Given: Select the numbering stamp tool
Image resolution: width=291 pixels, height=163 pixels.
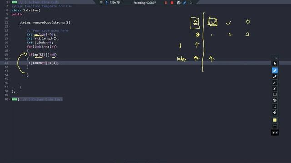Looking at the screenshot, I should point(275,100).
